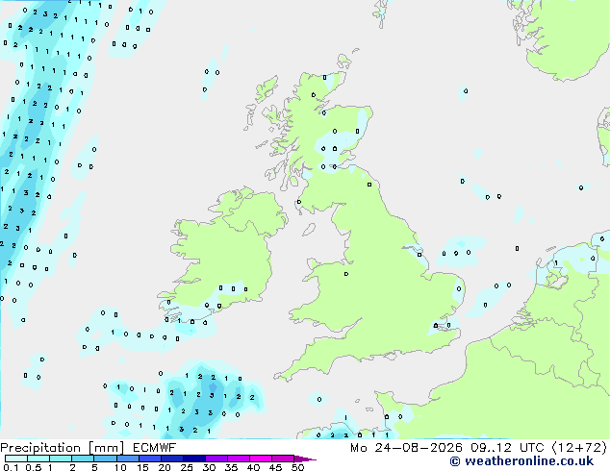Click the '(12+72)' forecast offset text
Viewport: 610px width, 471px height.
579,448
